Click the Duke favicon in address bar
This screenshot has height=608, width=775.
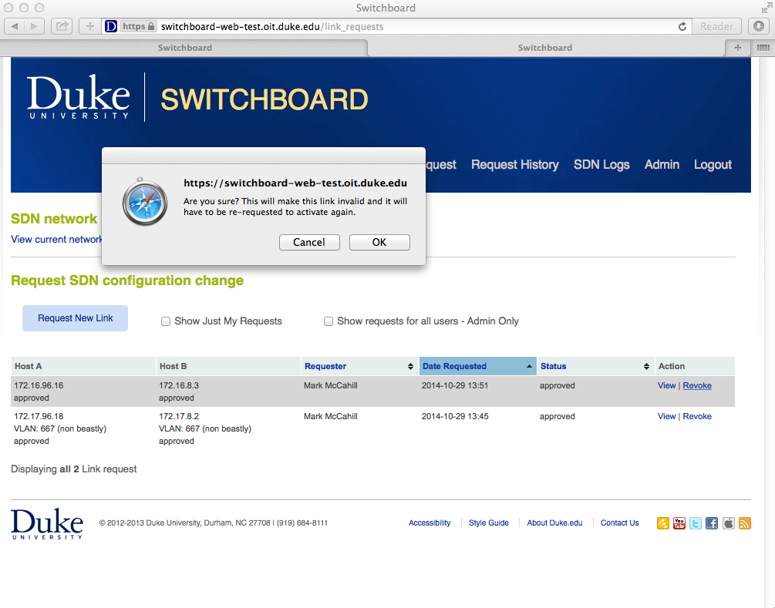click(x=111, y=26)
